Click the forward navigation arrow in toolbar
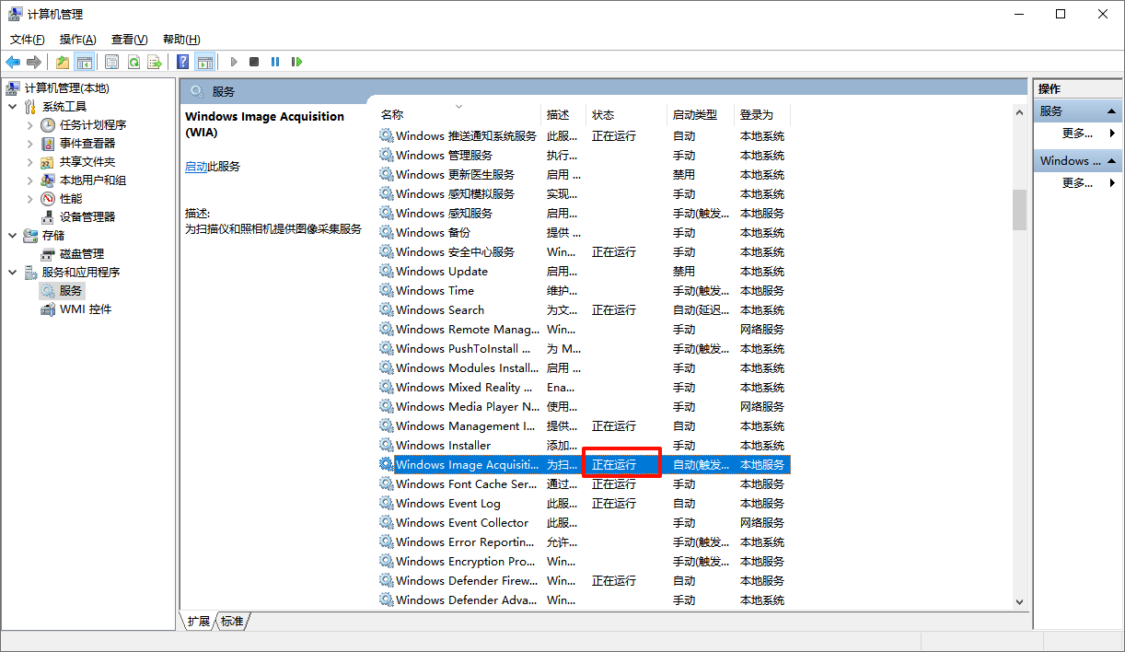 [34, 62]
